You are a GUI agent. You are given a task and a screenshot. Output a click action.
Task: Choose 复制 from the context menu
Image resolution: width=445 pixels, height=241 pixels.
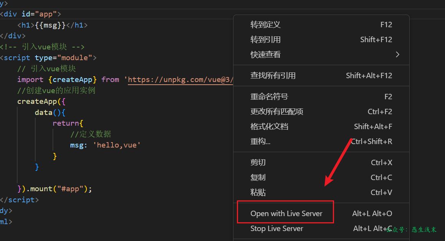(x=258, y=177)
